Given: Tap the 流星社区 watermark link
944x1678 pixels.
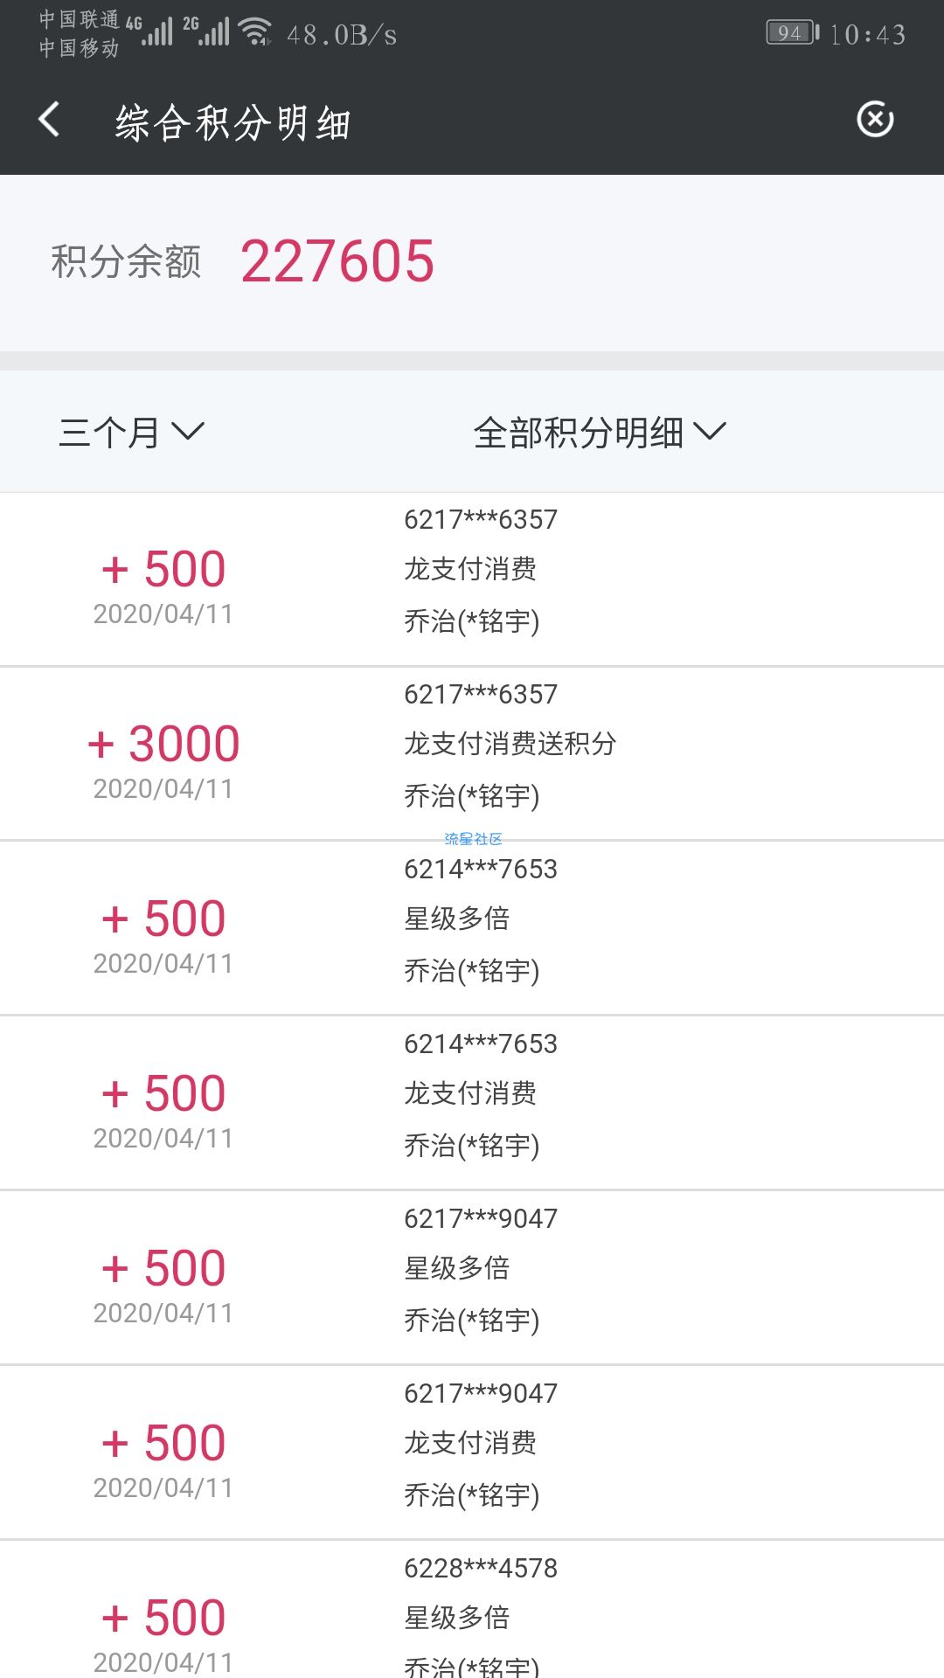Looking at the screenshot, I should pyautogui.click(x=473, y=839).
